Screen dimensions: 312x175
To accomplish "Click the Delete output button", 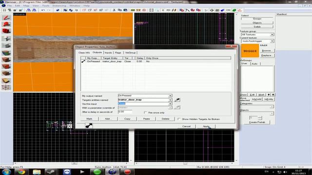I will click(x=165, y=119).
